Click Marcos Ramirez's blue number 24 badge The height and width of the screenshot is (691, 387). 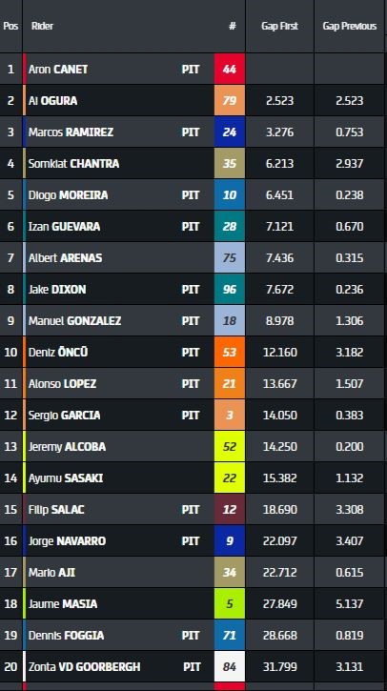(x=230, y=132)
